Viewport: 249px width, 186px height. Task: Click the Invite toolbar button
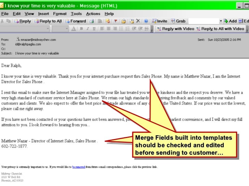click(159, 21)
